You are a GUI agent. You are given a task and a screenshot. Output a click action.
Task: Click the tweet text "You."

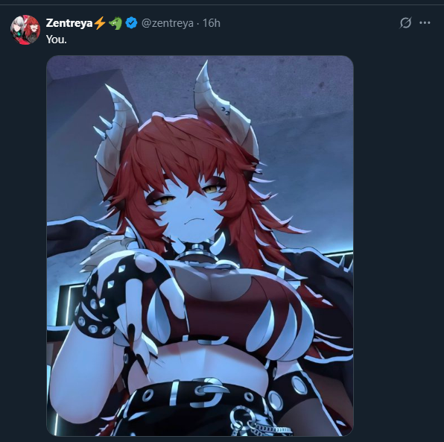tap(57, 40)
